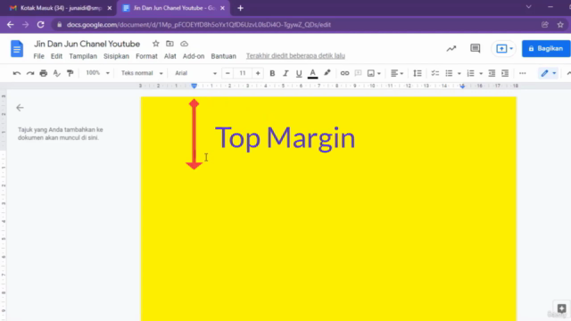
Task: Select the Paint format tool
Action: pos(70,73)
